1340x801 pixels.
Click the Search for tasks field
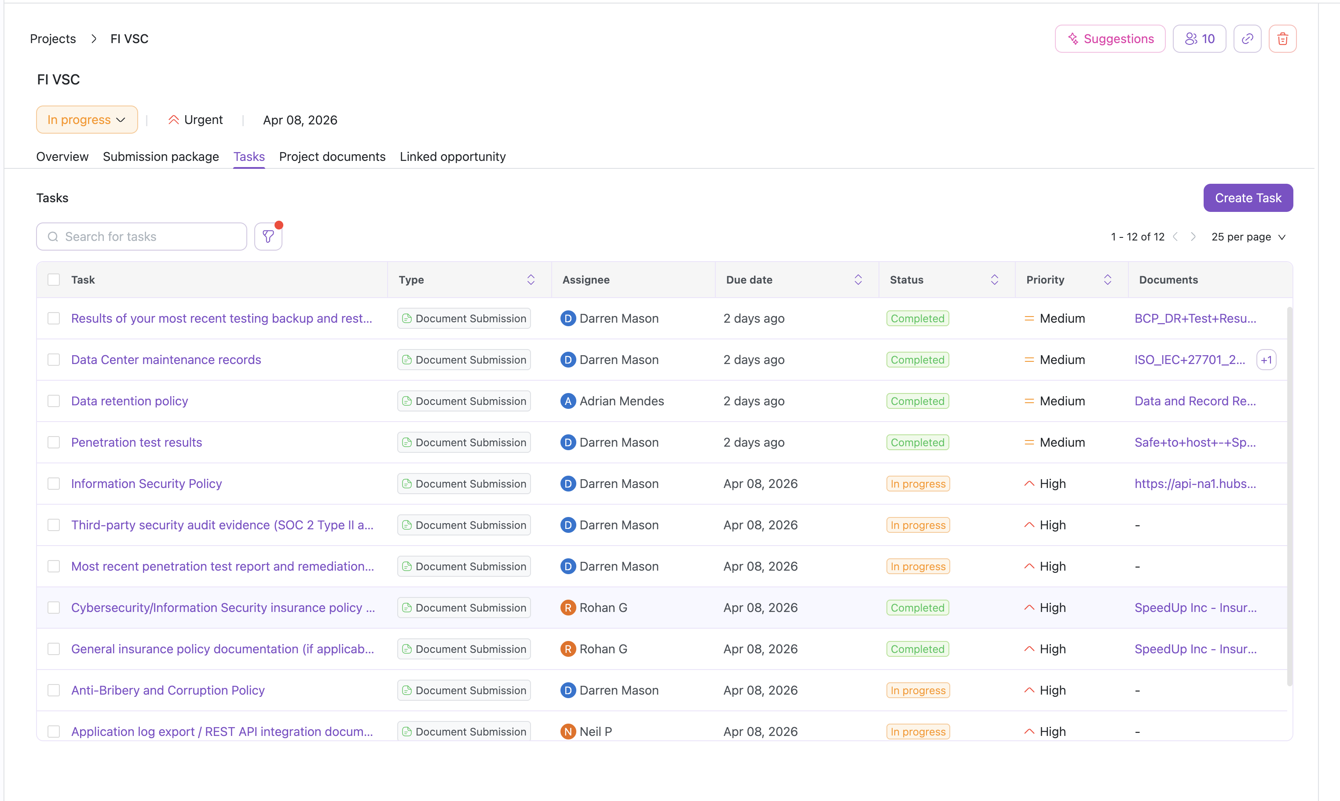142,237
